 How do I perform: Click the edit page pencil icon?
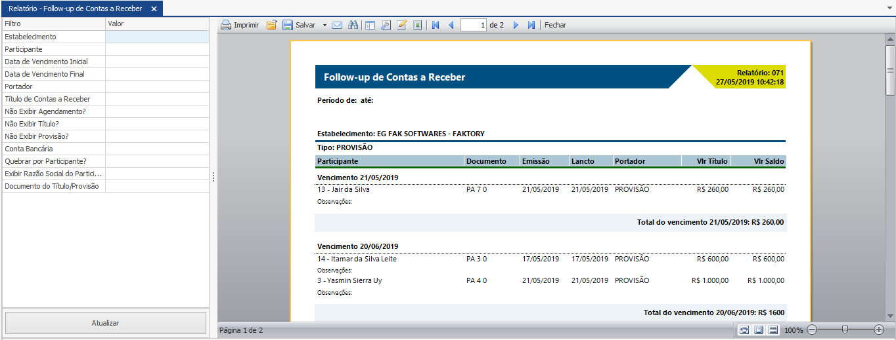(402, 25)
